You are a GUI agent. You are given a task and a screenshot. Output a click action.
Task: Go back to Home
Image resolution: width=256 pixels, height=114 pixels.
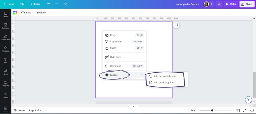(9, 4)
